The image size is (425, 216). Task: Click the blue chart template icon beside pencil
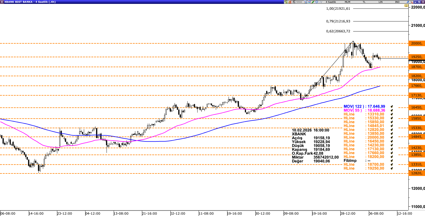coord(309,2)
